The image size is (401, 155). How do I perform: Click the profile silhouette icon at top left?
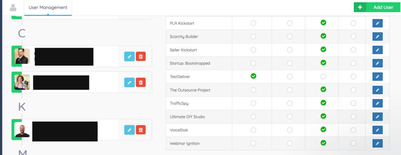point(13,8)
